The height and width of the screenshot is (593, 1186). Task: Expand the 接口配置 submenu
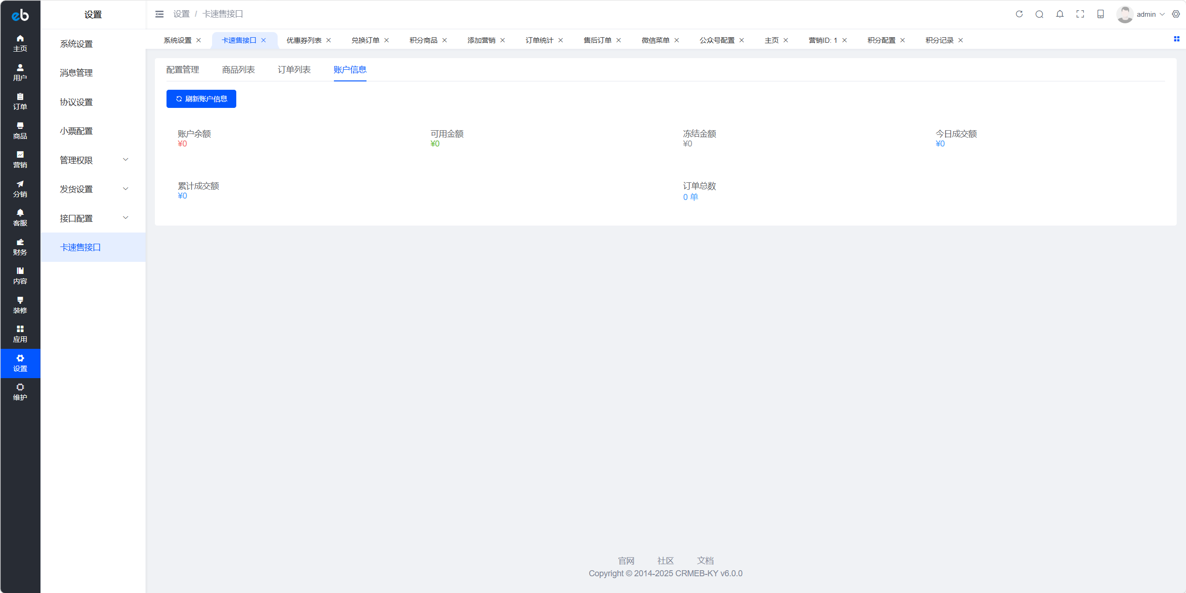click(93, 218)
